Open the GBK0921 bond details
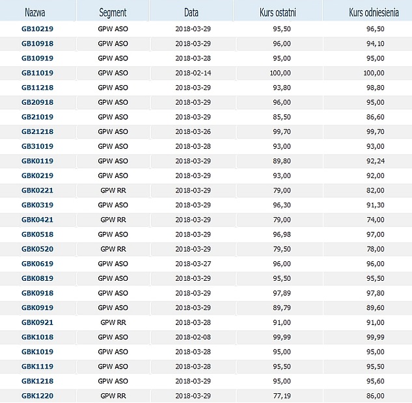This screenshot has width=412, height=403. 37,322
